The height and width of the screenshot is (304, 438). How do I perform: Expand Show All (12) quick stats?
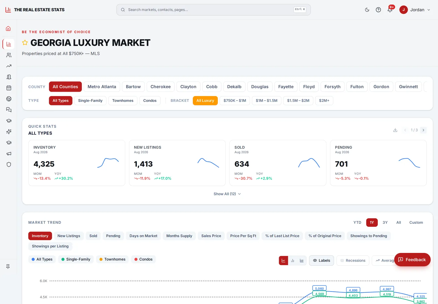tap(227, 194)
